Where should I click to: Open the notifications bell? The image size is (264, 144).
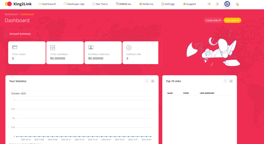click(x=217, y=4)
